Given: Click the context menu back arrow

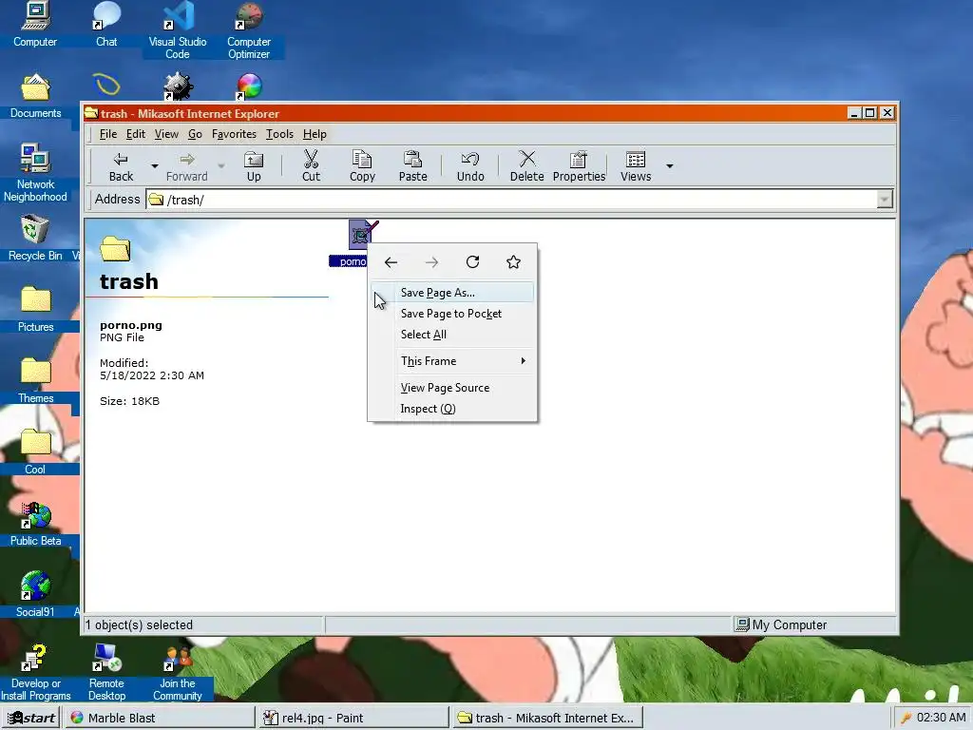Looking at the screenshot, I should pyautogui.click(x=391, y=262).
